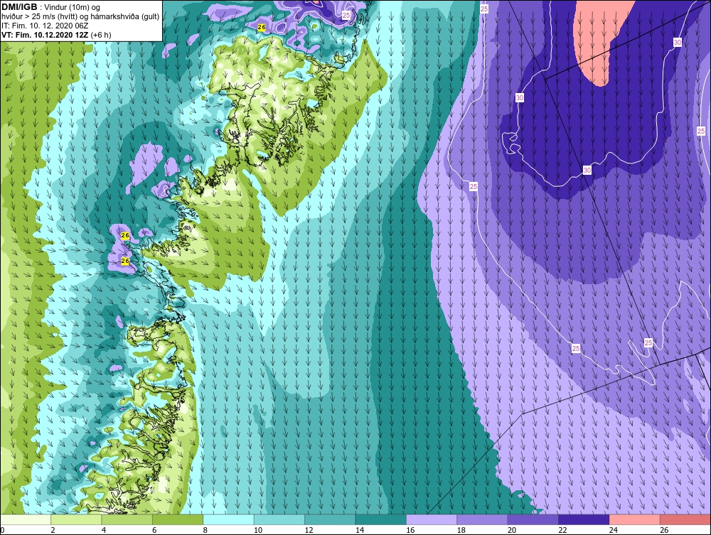Viewport: 711px width, 535px height.
Task: Click the '30' contour label at the upper right edge
Action: pyautogui.click(x=678, y=42)
